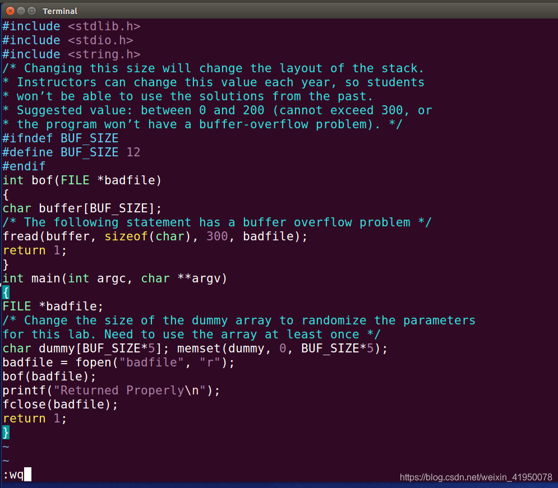Click the blinking cursor block after :wq
The width and height of the screenshot is (558, 488).
click(28, 475)
